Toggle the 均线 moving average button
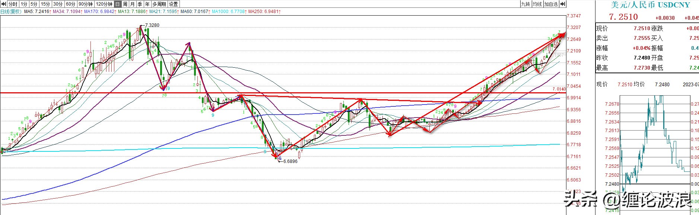Viewport: 699px width, 215px height. pyautogui.click(x=537, y=4)
